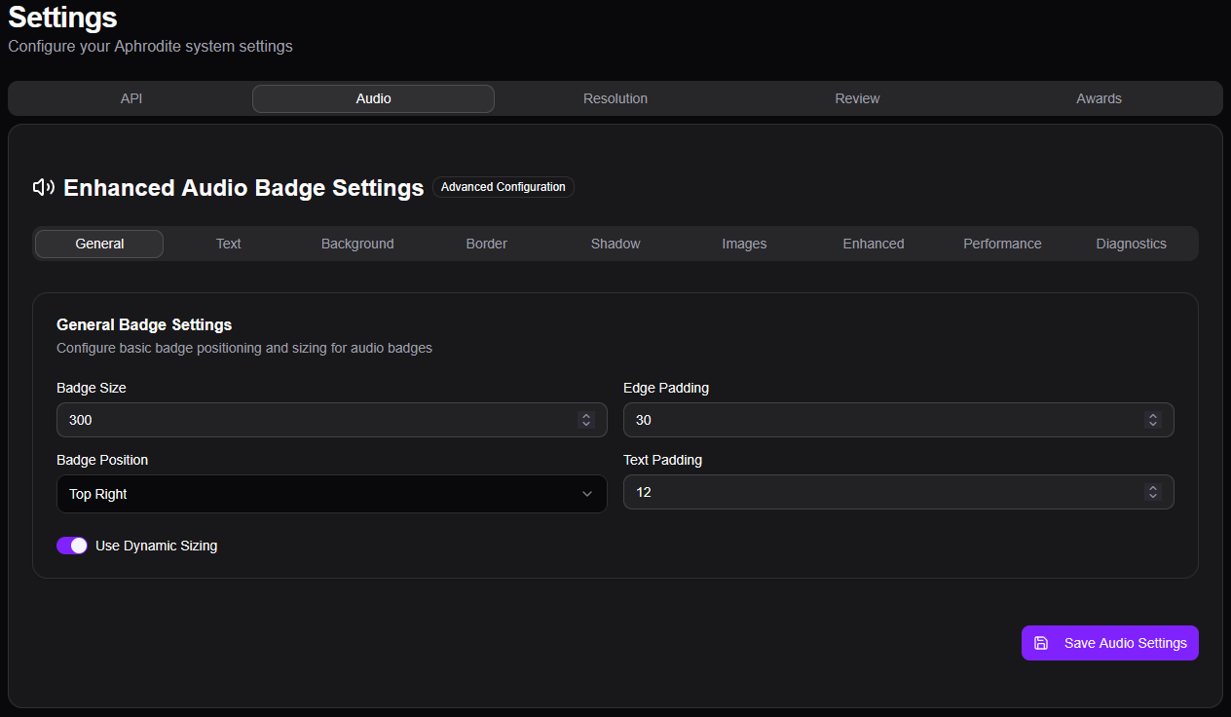Open the Resolution settings tab
Image resolution: width=1231 pixels, height=717 pixels.
[x=615, y=98]
